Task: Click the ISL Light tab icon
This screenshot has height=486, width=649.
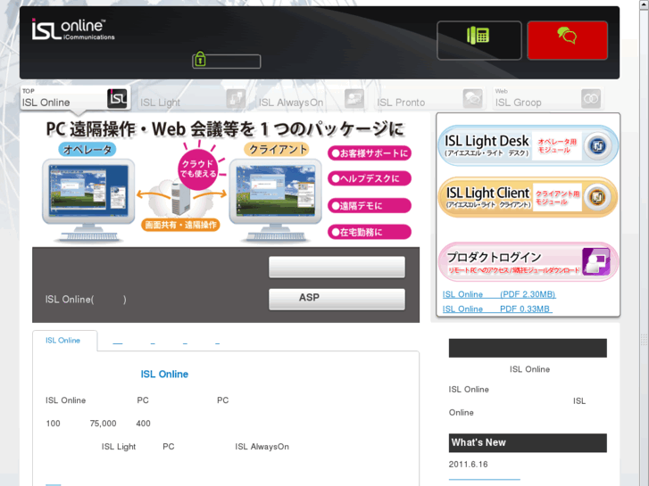Action: [x=236, y=98]
